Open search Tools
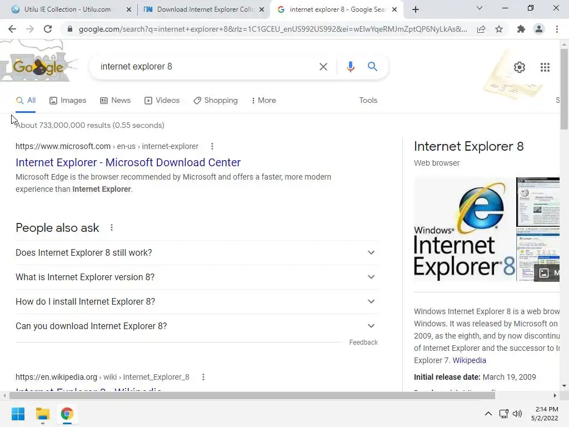The height and width of the screenshot is (427, 569). tap(368, 101)
